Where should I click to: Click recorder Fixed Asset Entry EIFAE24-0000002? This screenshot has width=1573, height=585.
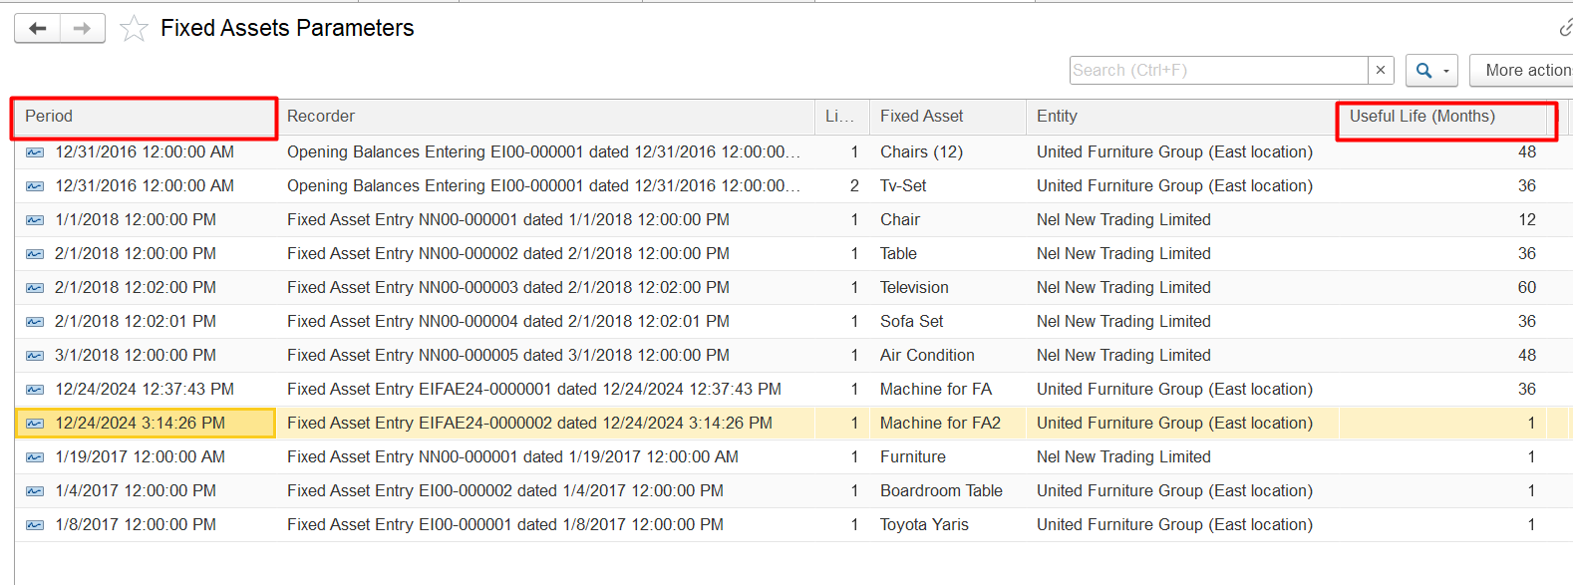tap(529, 424)
